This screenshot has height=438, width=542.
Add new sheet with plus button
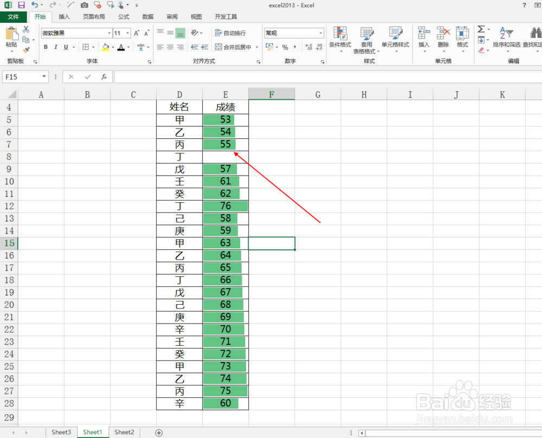coord(159,433)
